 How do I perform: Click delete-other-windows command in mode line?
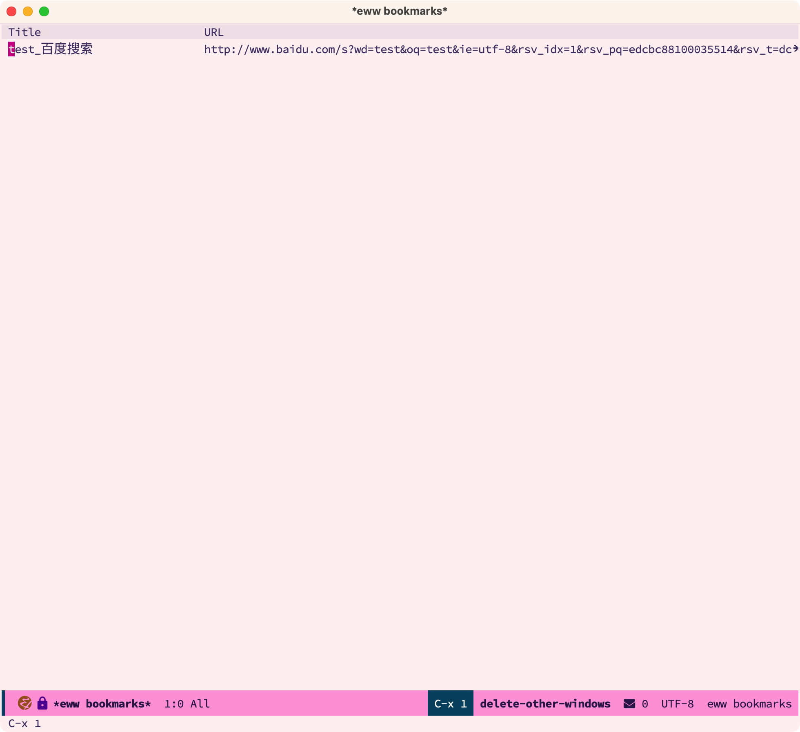click(545, 703)
